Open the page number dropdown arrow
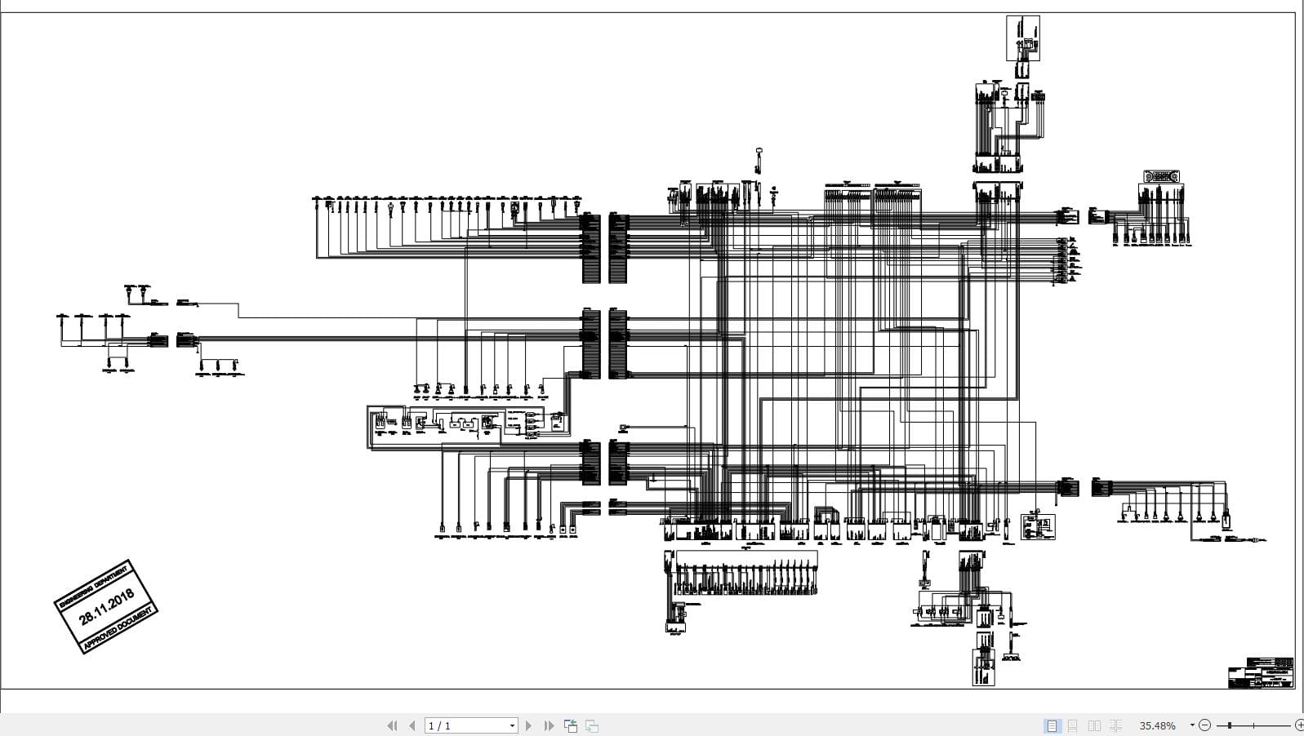1304x736 pixels. point(512,725)
